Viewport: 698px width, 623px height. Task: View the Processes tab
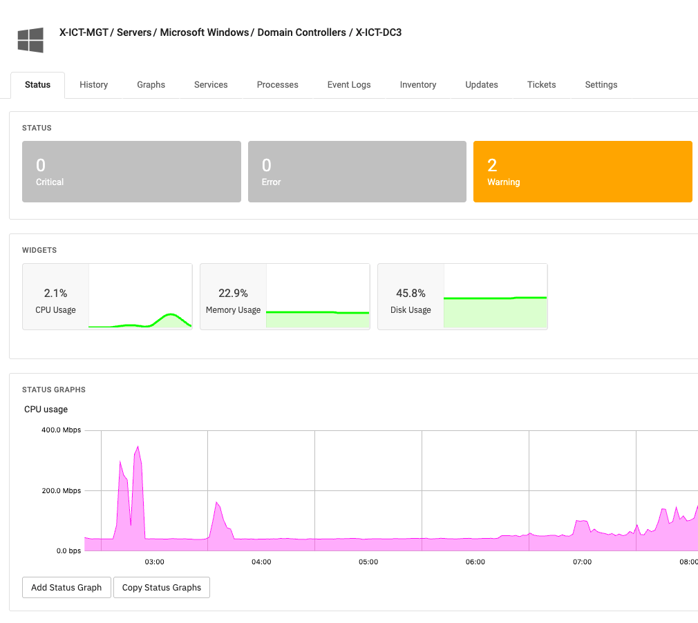click(x=277, y=84)
